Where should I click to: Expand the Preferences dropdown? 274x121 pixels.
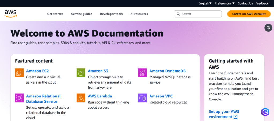224,3
